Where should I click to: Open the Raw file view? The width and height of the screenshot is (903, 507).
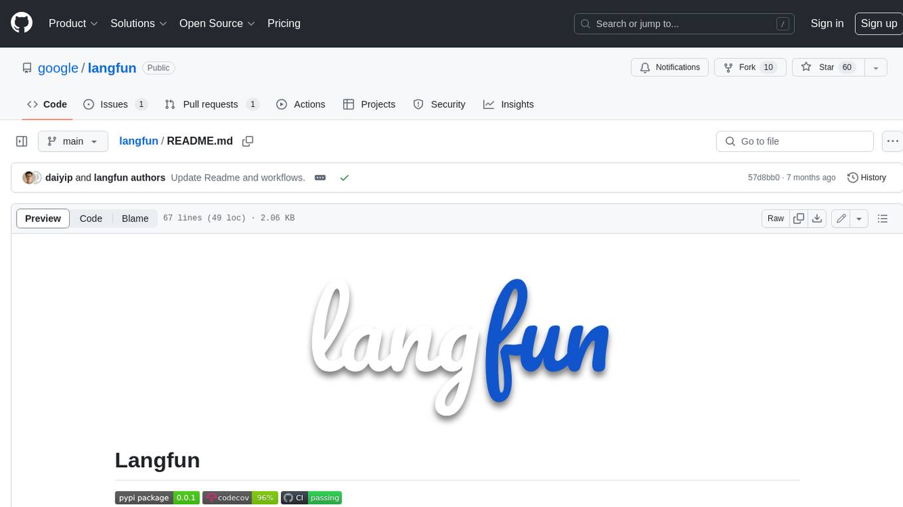pyautogui.click(x=776, y=218)
